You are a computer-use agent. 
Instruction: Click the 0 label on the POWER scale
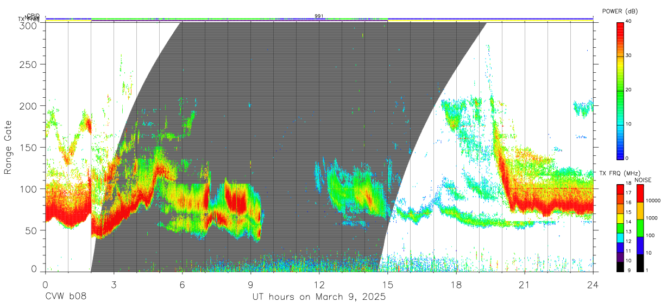click(627, 158)
